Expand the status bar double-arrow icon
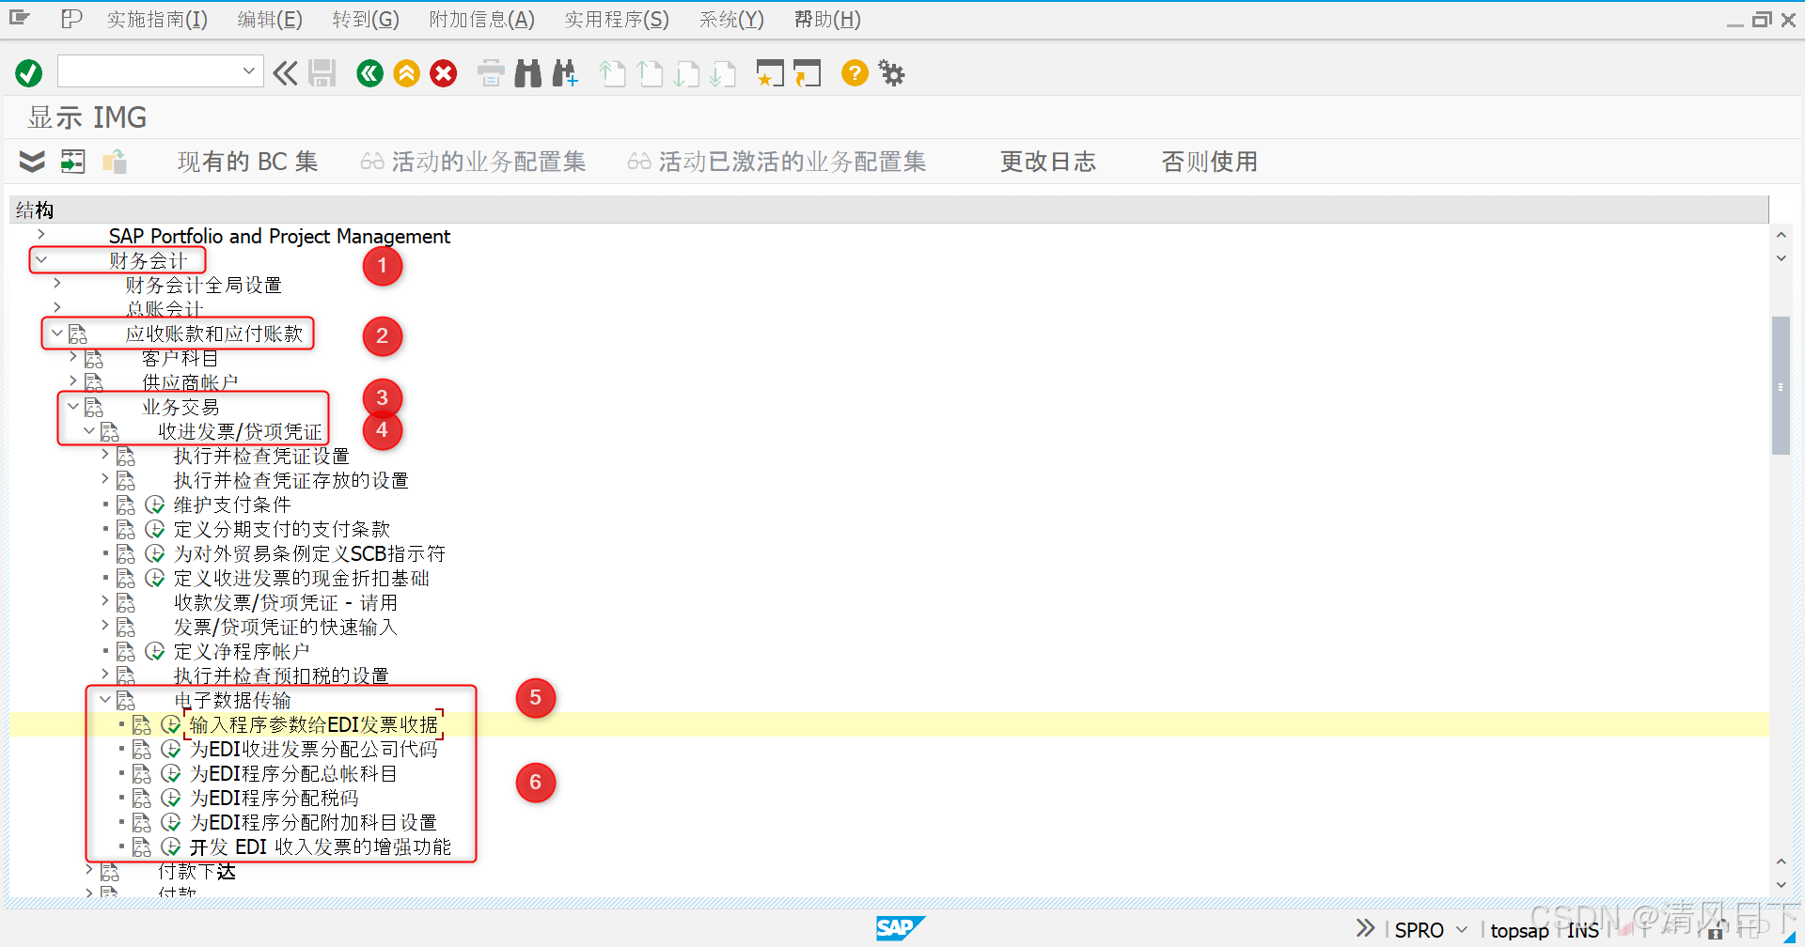1805x947 pixels. [x=1365, y=928]
